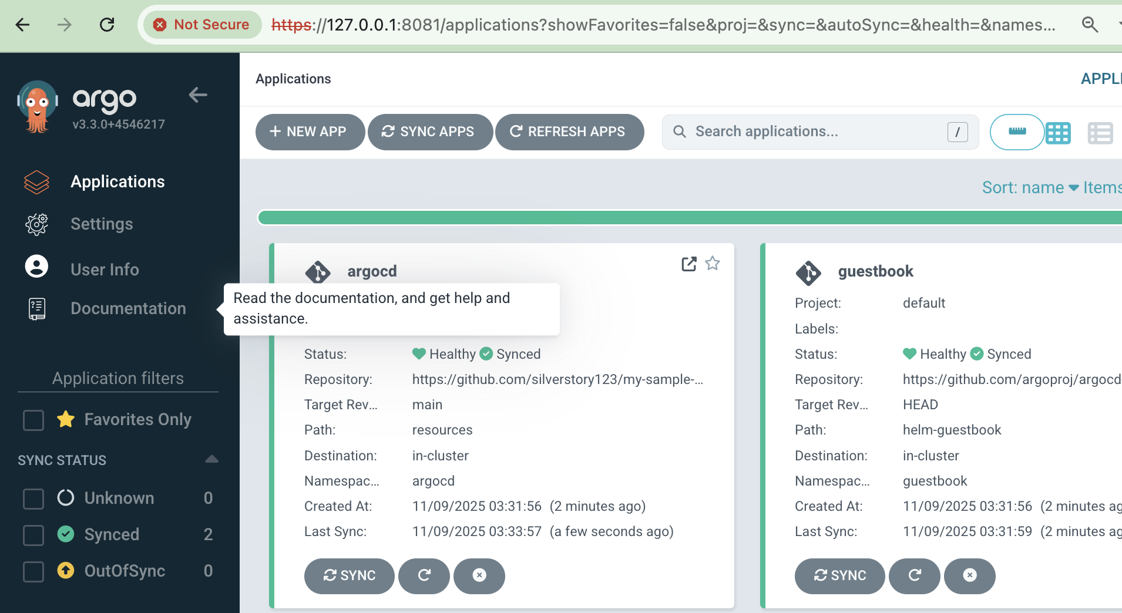
Task: Click the address bar URL
Action: (663, 25)
